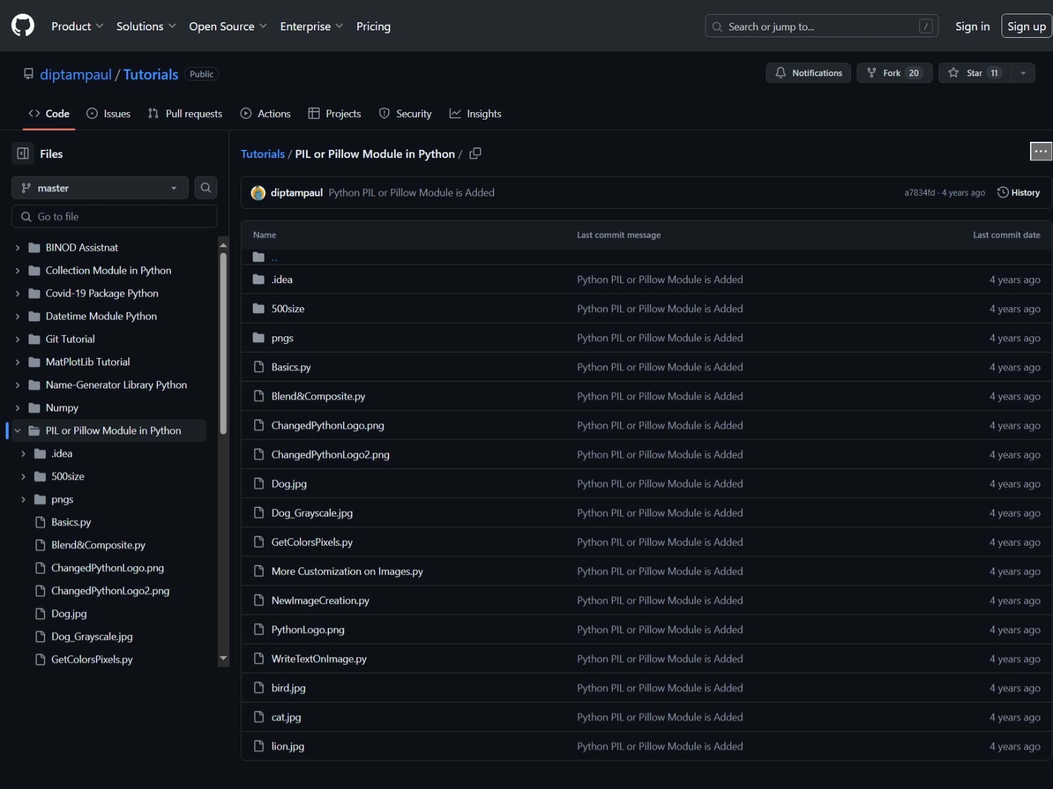This screenshot has width=1053, height=789.
Task: Open the Product menu
Action: click(77, 26)
